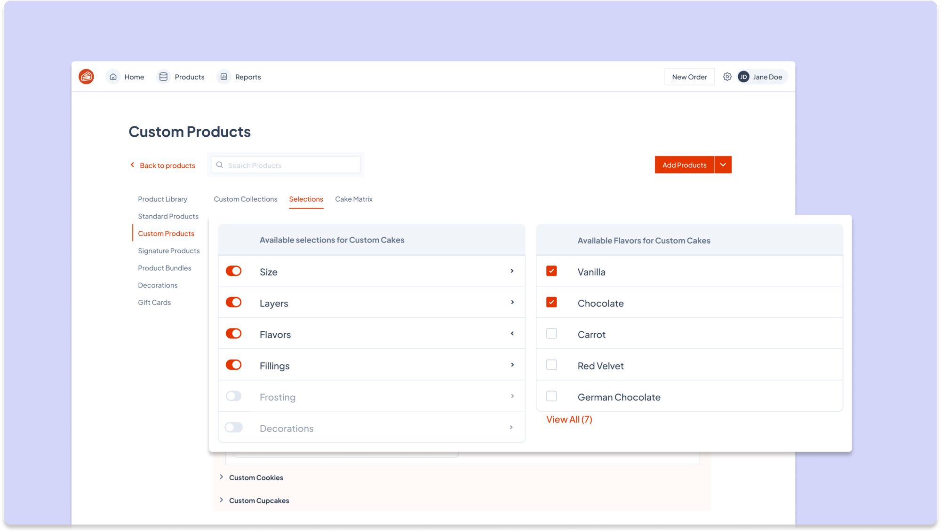The image size is (941, 532).
Task: Click the search magnifier icon
Action: click(x=220, y=165)
